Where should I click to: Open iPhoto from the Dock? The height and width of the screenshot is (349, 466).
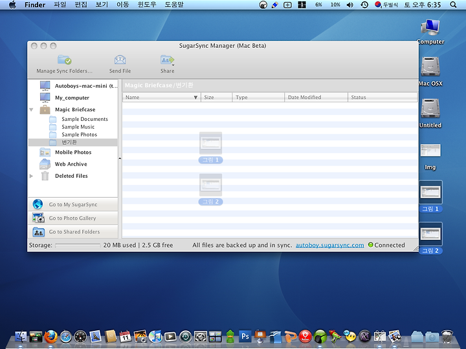(140, 337)
